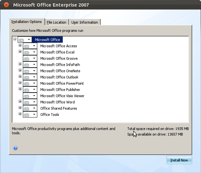This screenshot has height=173, width=201.
Task: Click the drive icon beside Office Tools
Action: point(26,115)
